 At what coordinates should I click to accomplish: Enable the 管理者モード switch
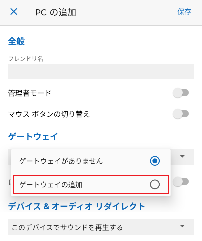[x=181, y=93]
